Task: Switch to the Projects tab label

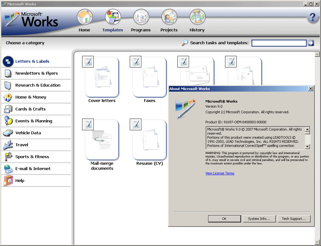Action: [x=169, y=30]
